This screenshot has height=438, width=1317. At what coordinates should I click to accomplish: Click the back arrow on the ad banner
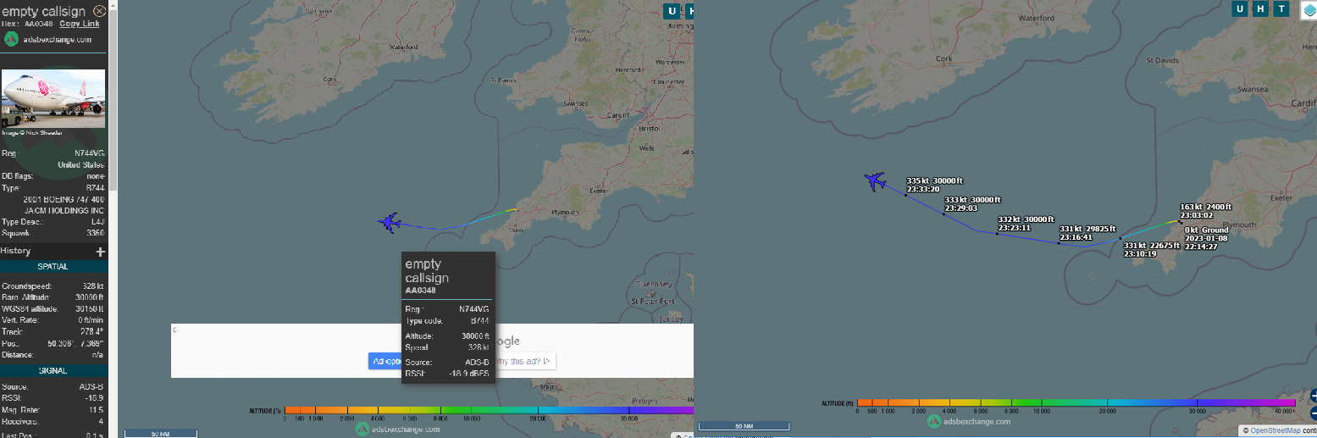(175, 330)
